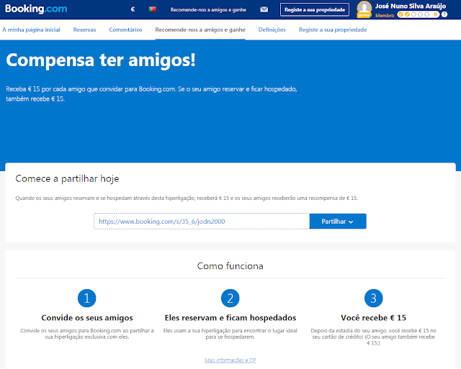The height and width of the screenshot is (369, 461).
Task: Change currency via the euro symbol
Action: click(x=133, y=9)
